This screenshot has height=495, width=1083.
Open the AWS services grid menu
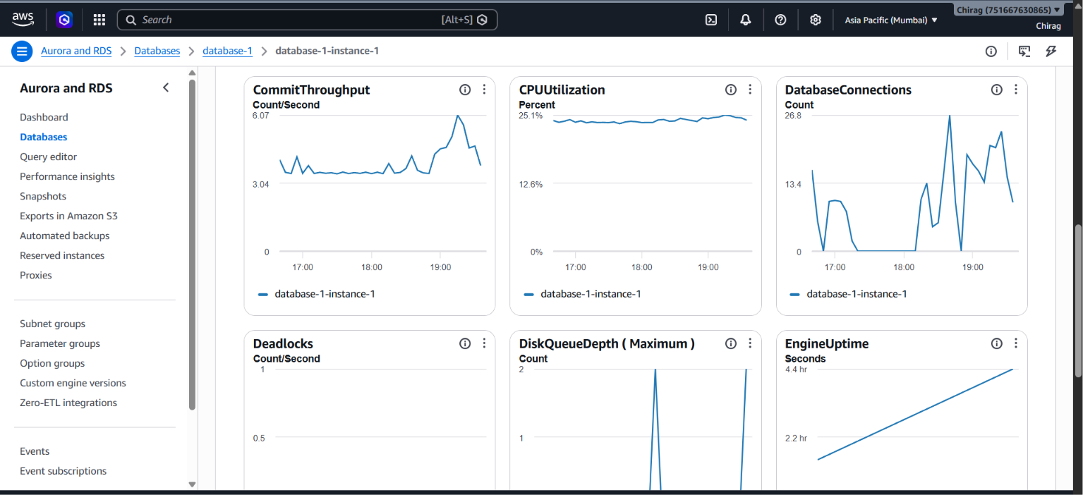coord(99,20)
